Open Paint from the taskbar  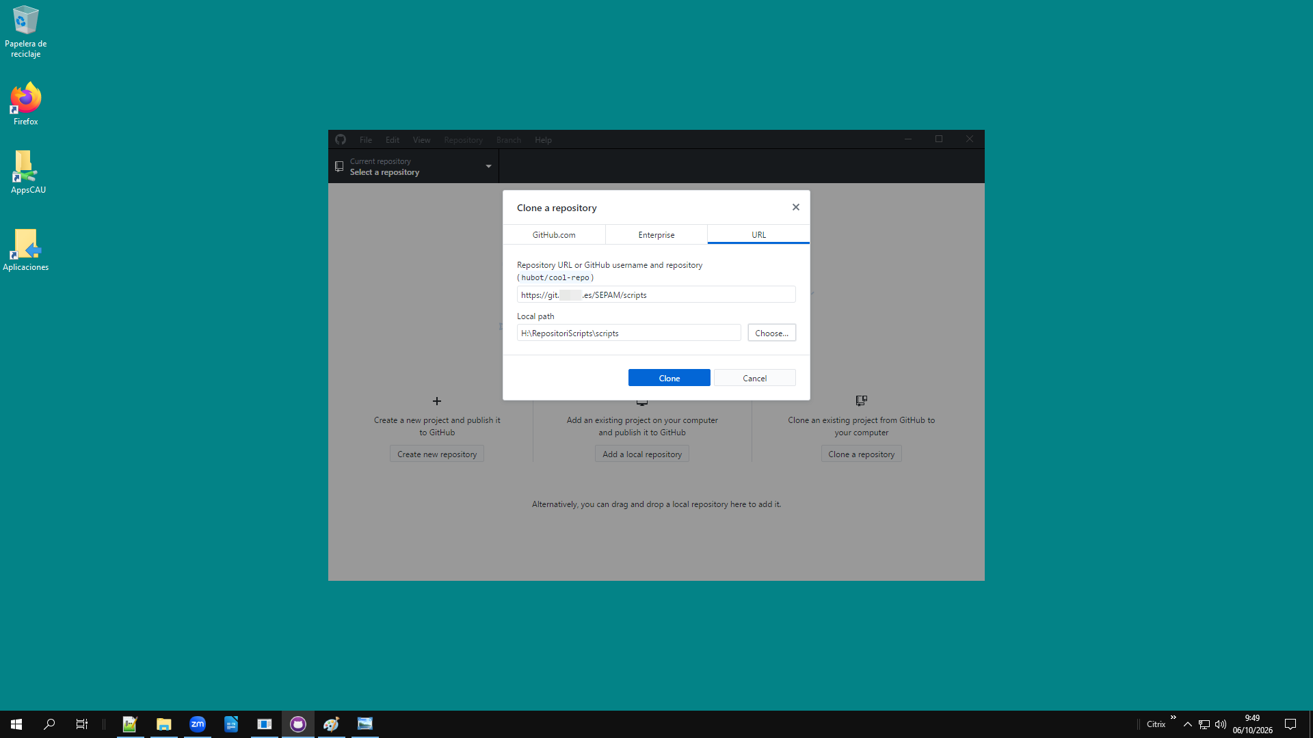pyautogui.click(x=331, y=724)
